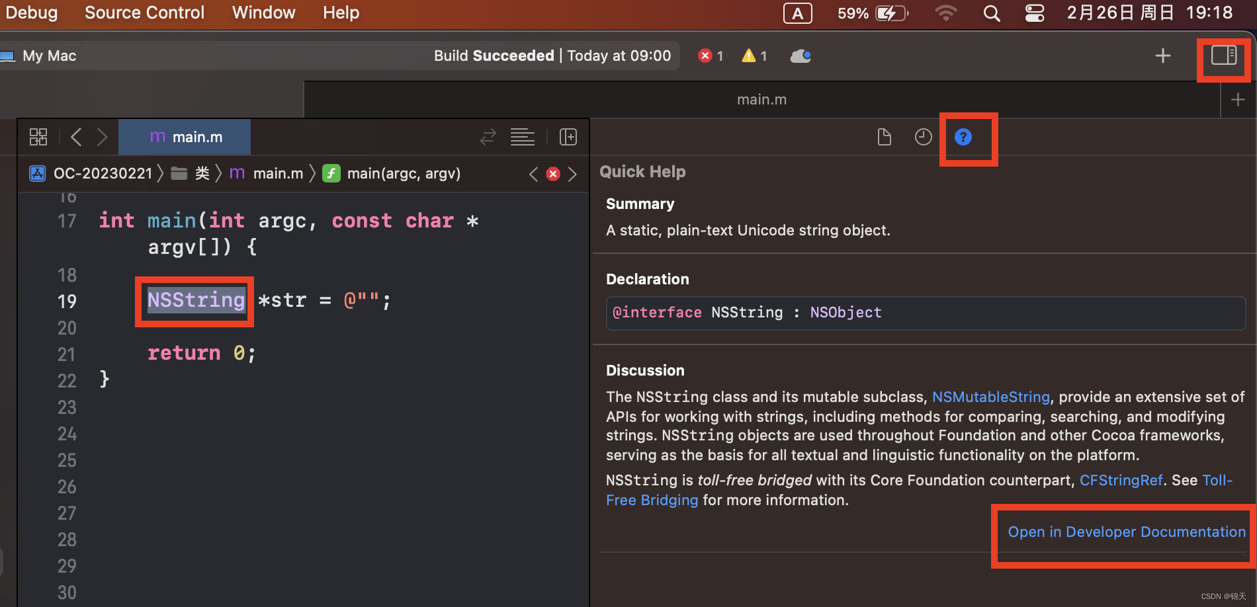Image resolution: width=1257 pixels, height=607 pixels.
Task: Select the NSString token on line 19
Action: (x=196, y=300)
